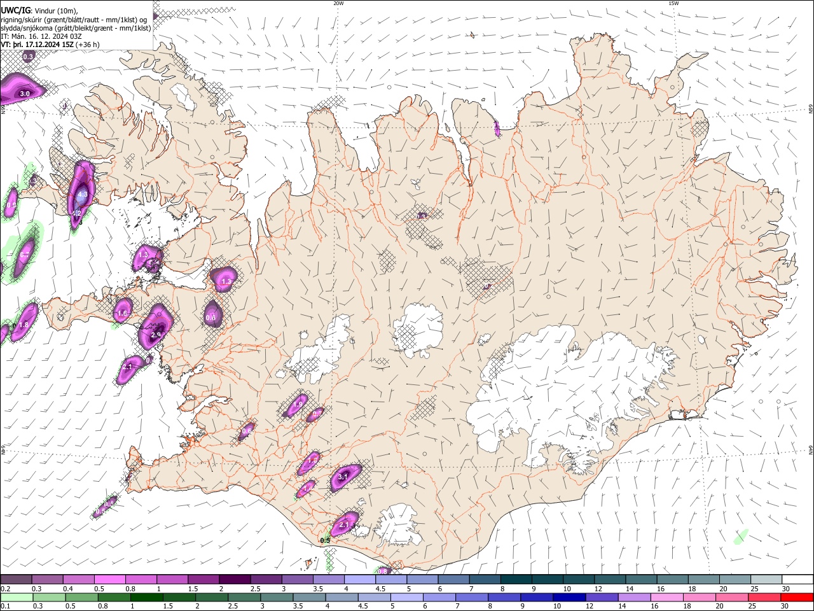Click the 3.1 precipitation value label
The image size is (814, 611).
(343, 477)
